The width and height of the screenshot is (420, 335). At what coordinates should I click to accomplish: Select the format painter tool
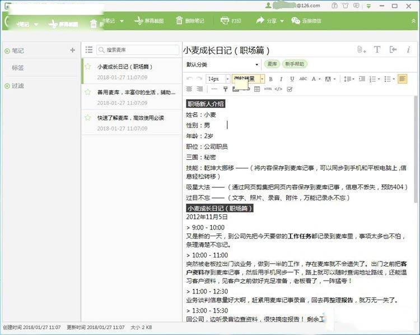[x=225, y=89]
